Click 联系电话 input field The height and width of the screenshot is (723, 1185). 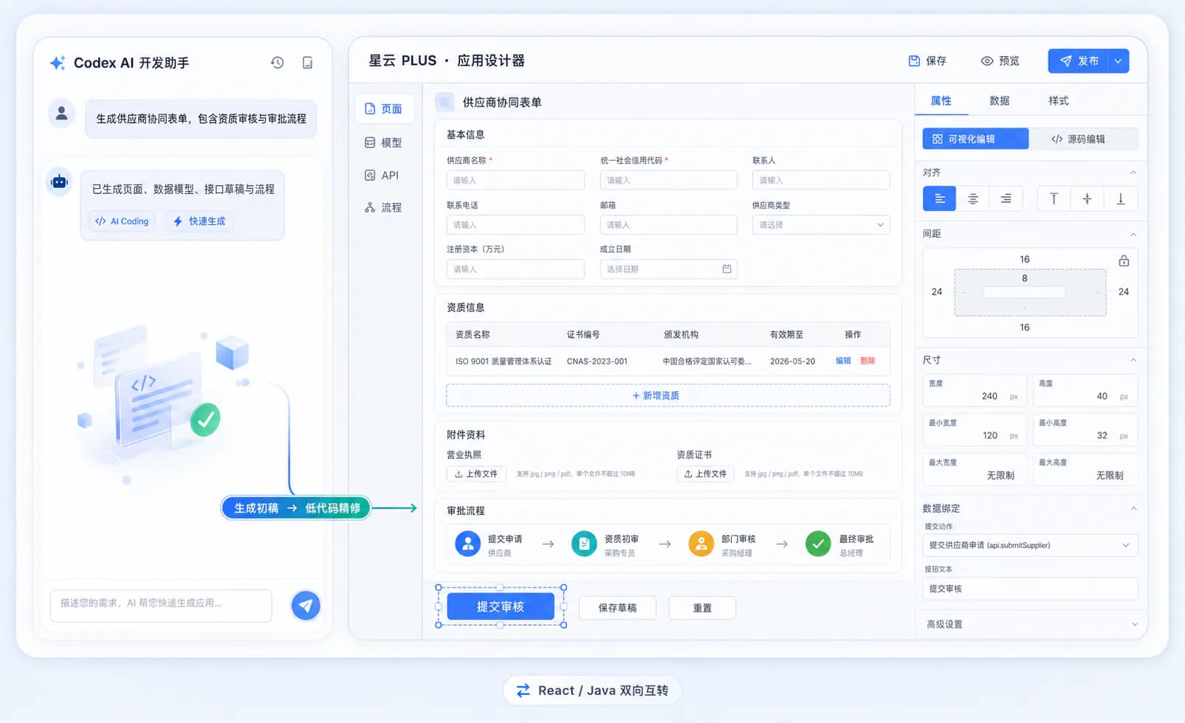click(515, 225)
